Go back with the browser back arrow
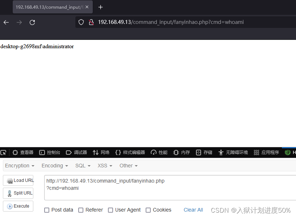296x217 pixels. coord(6,22)
